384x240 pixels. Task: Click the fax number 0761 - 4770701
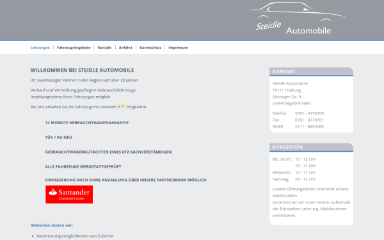tap(309, 120)
